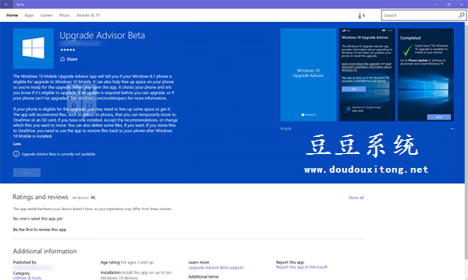The width and height of the screenshot is (468, 280).
Task: Switch to the Games tab
Action: pyautogui.click(x=46, y=16)
